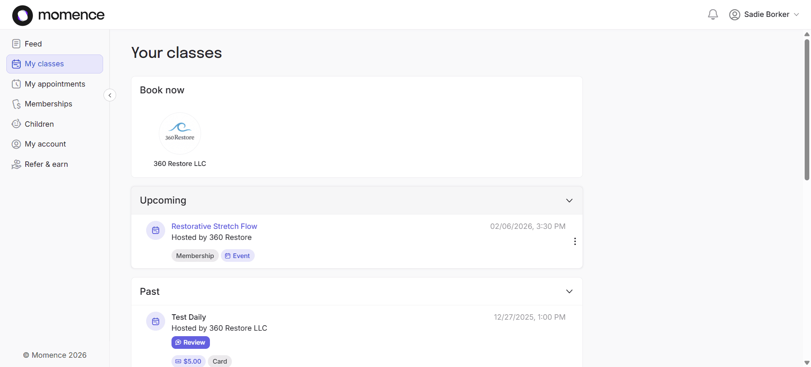Viewport: 811px width, 367px height.
Task: Open the Restorative Stretch Flow class link
Action: point(214,226)
